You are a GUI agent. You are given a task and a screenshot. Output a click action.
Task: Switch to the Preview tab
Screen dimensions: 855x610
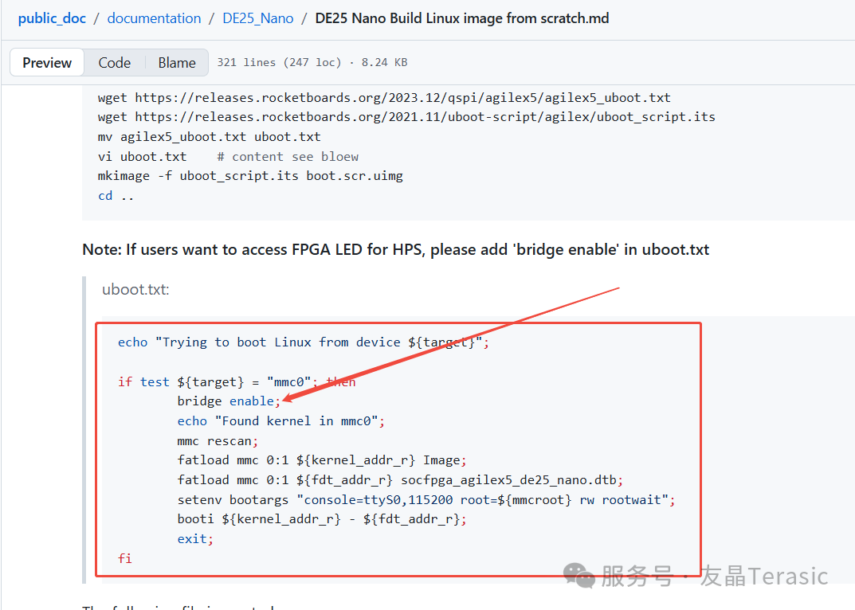pyautogui.click(x=47, y=63)
